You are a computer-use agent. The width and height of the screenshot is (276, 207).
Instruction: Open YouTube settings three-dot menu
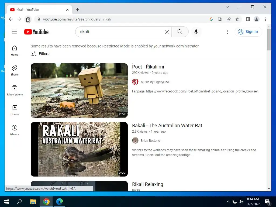pos(227,32)
